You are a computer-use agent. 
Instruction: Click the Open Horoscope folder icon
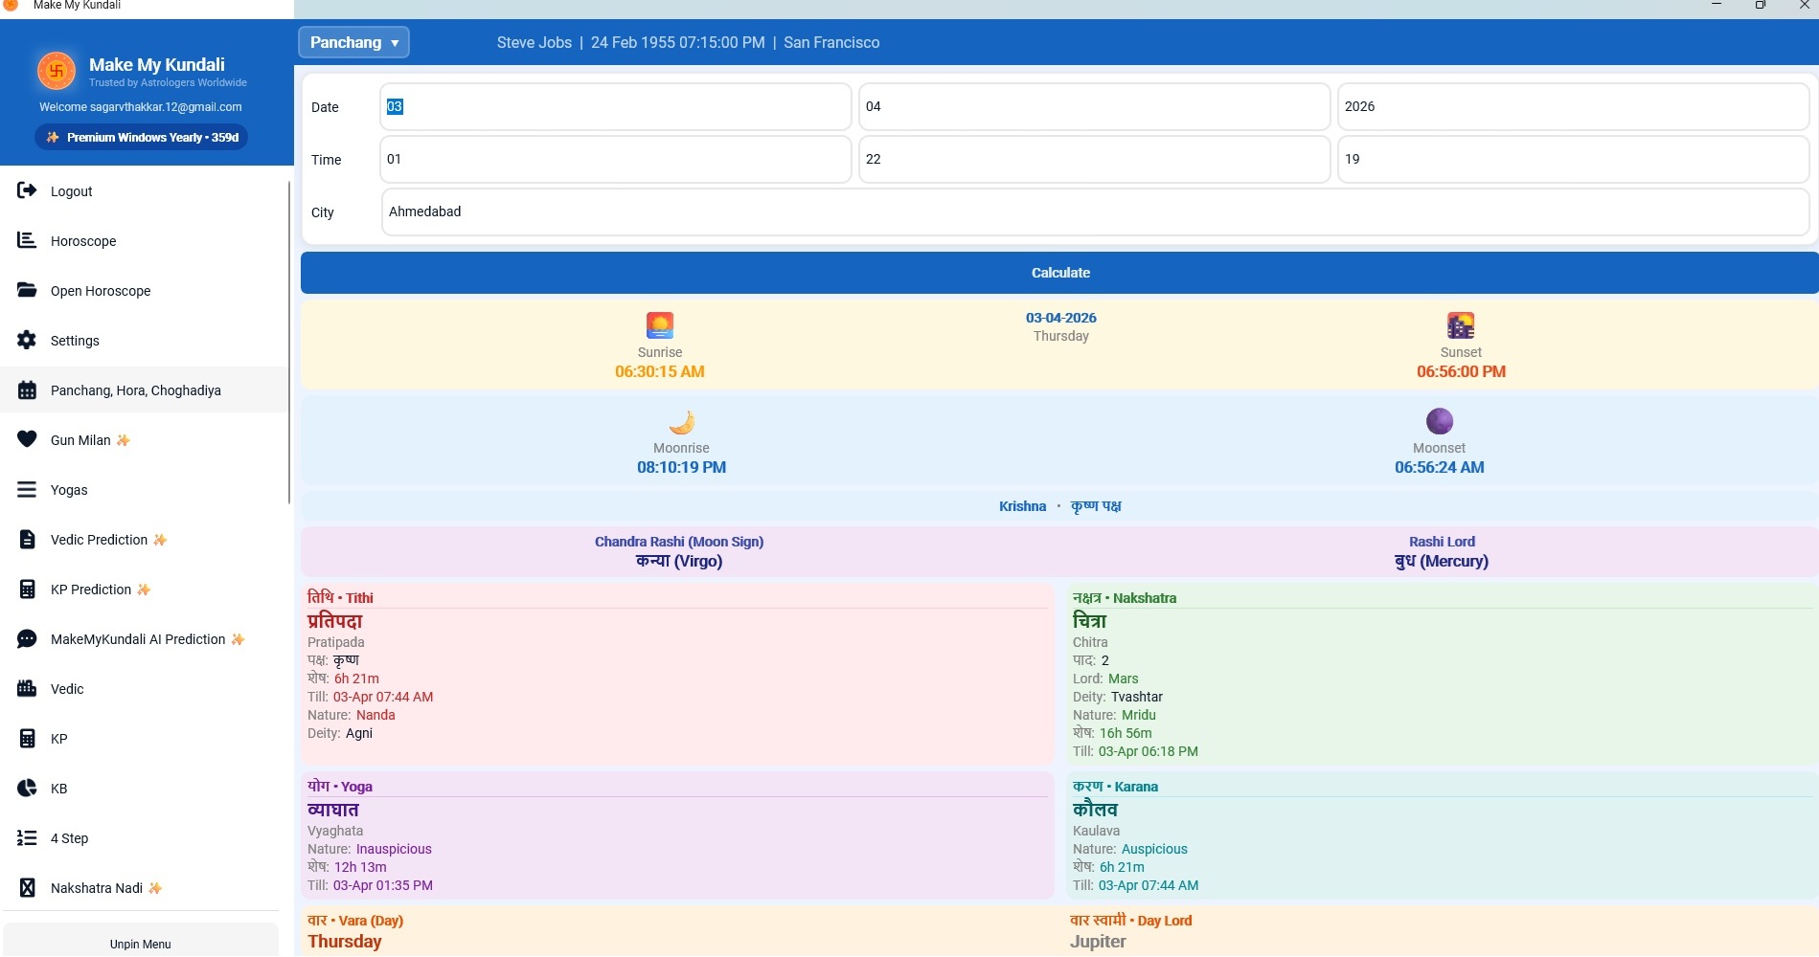click(27, 290)
